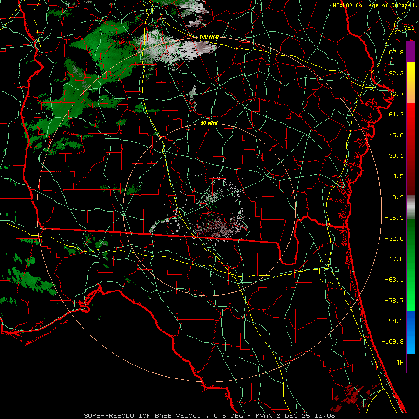Click the 30.1 legend value
419x419 pixels.
(396, 156)
